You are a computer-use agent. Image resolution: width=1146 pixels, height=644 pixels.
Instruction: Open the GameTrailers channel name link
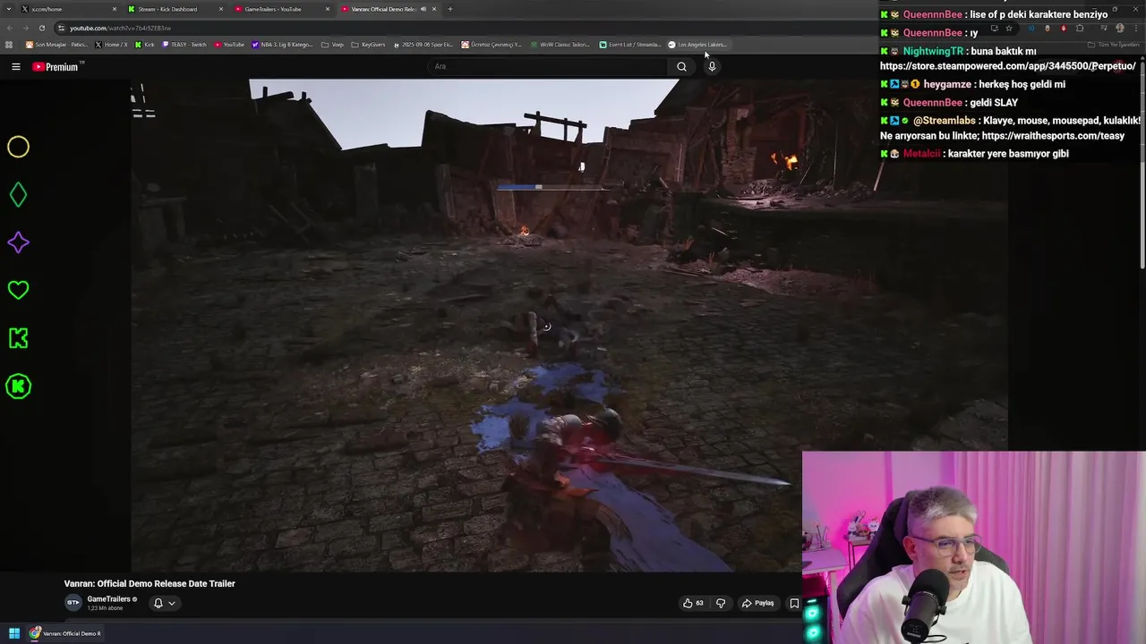pyautogui.click(x=109, y=599)
